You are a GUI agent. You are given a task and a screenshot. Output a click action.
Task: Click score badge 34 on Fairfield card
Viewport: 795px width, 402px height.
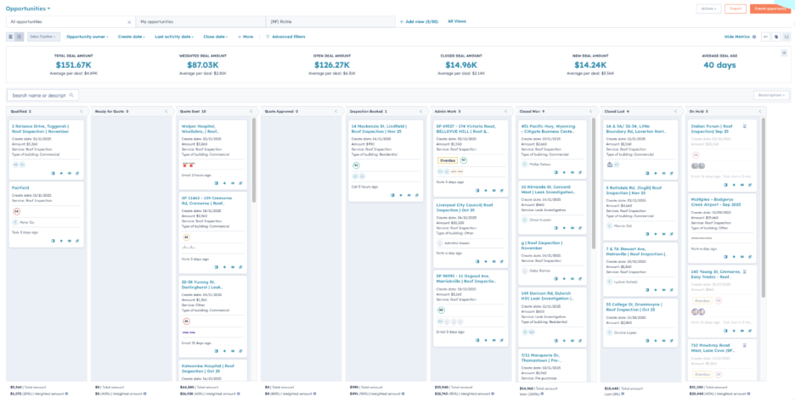pos(16,211)
